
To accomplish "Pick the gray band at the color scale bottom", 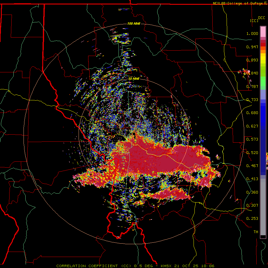I will pyautogui.click(x=263, y=207).
